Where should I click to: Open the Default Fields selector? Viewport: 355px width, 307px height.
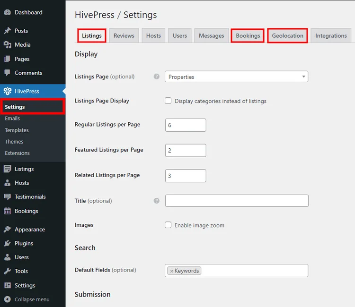256,271
